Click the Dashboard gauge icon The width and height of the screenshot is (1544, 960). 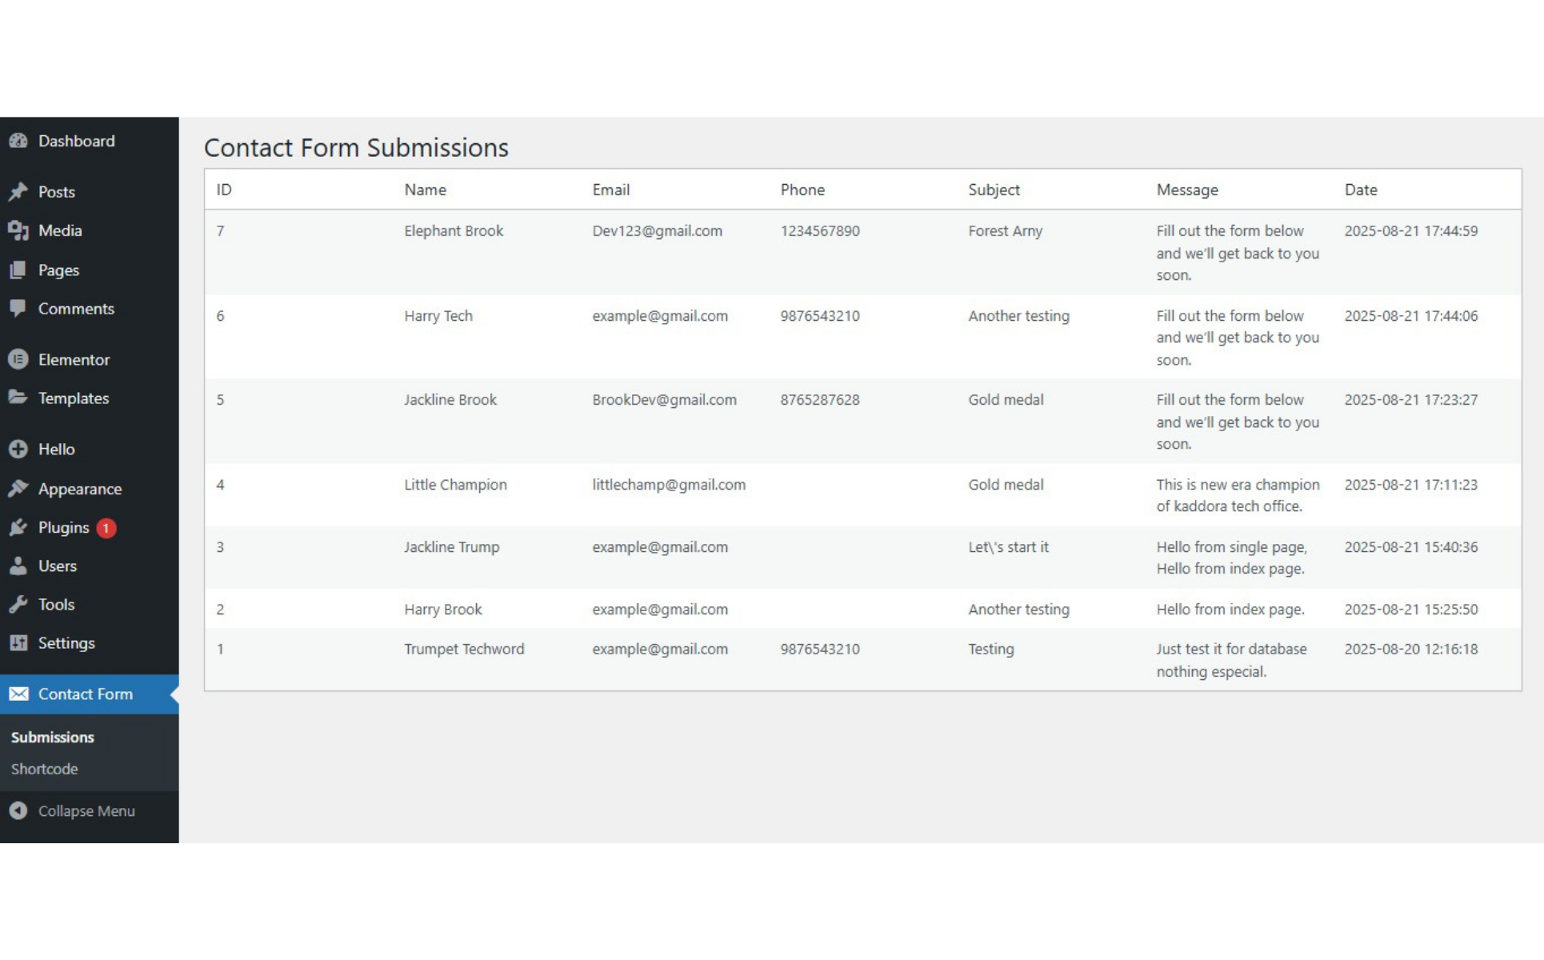(x=18, y=141)
